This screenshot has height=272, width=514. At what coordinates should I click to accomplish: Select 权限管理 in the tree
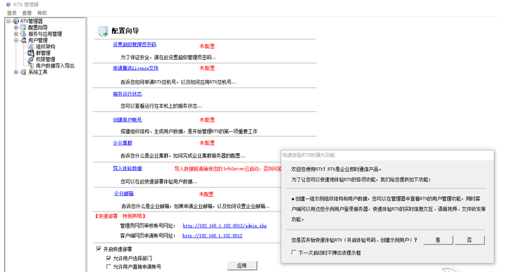[46, 59]
